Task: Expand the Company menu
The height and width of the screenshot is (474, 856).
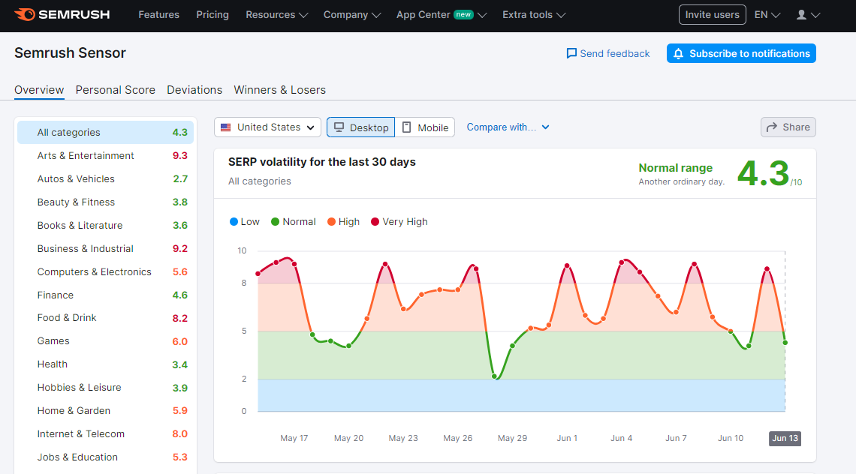Action: point(352,15)
